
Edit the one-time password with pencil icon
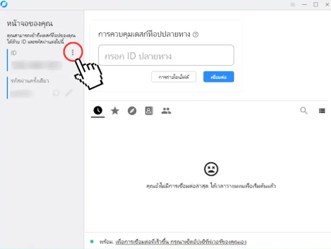pyautogui.click(x=69, y=93)
